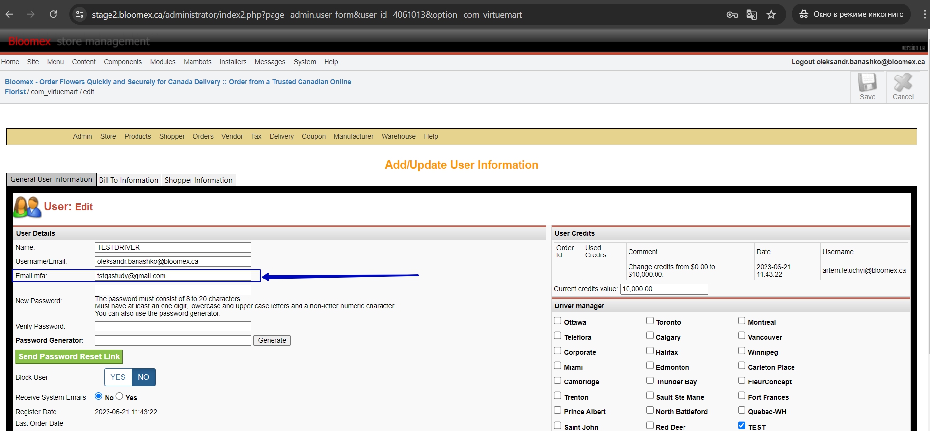
Task: Reload the page with refresh icon
Action: (x=53, y=14)
